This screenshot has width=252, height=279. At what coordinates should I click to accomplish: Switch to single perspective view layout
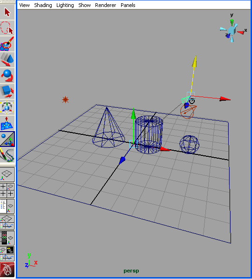point(7,174)
